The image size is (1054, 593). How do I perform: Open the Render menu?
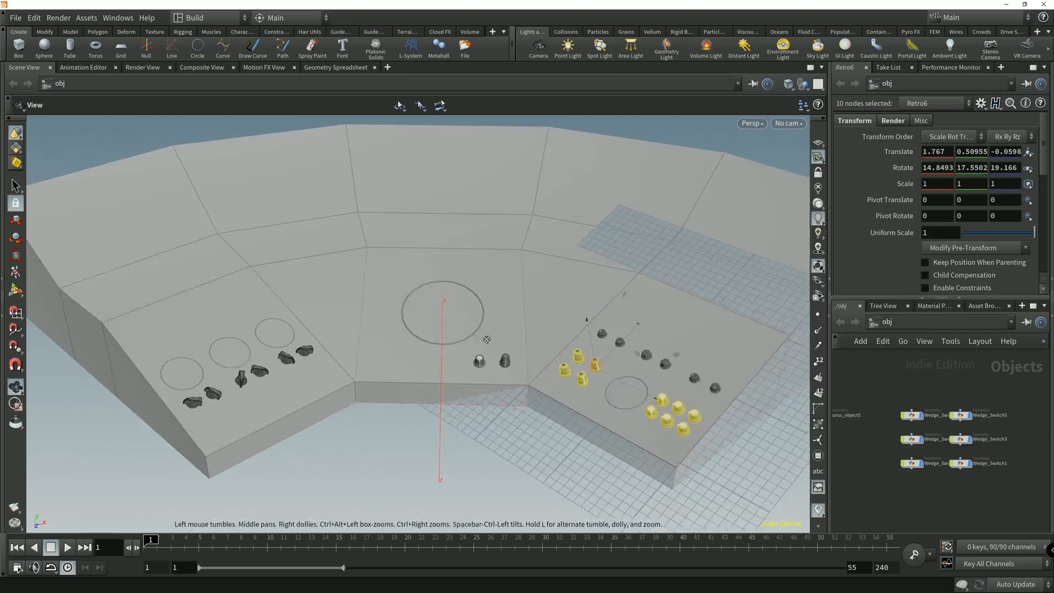pos(58,18)
